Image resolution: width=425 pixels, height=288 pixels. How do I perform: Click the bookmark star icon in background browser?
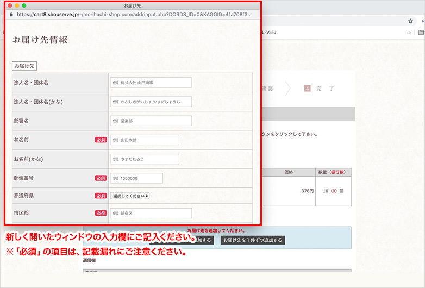click(x=410, y=21)
